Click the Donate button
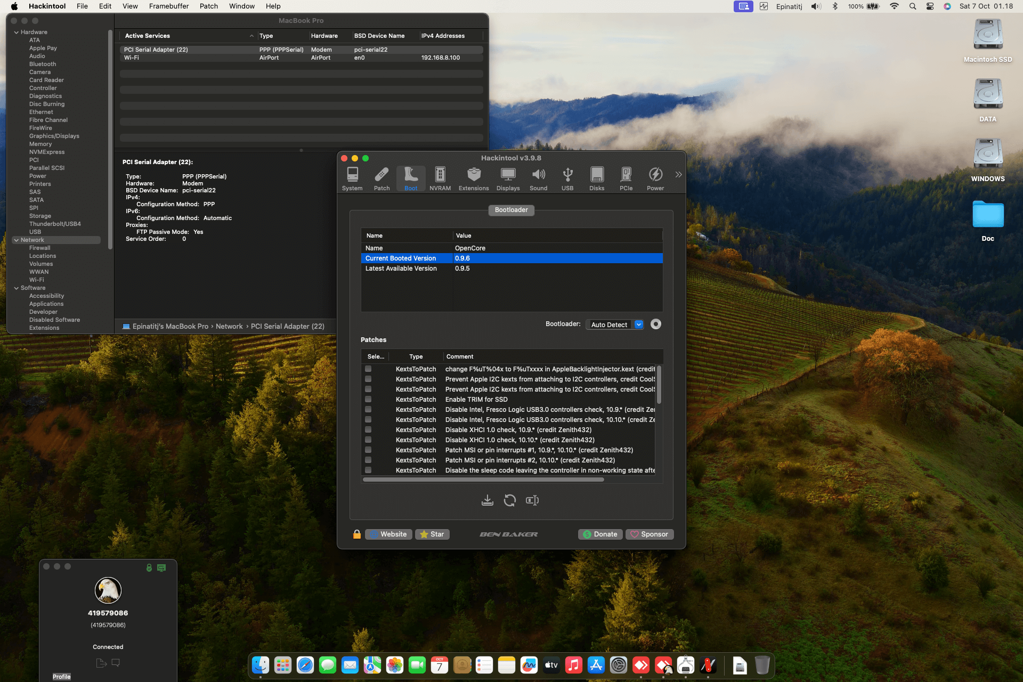This screenshot has height=682, width=1023. 600,534
